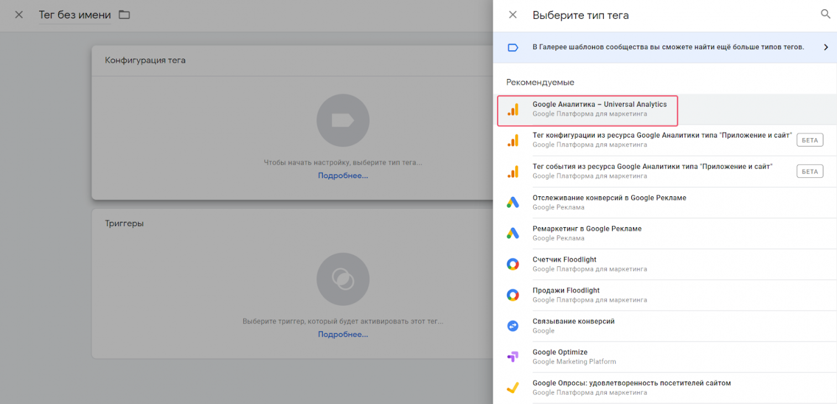Click the tag icon in gallery banner

pos(512,48)
